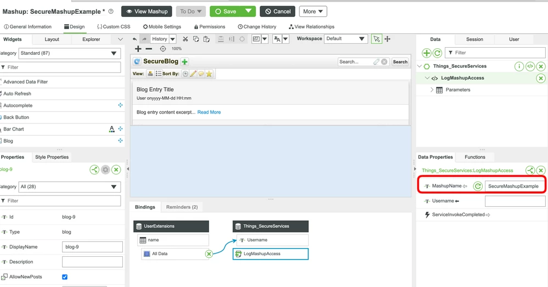Cut the selected widget with scissors icon
The height and width of the screenshot is (287, 548).
click(x=185, y=39)
